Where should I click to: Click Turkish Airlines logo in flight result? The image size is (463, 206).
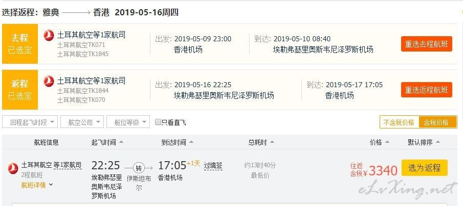pyautogui.click(x=13, y=168)
